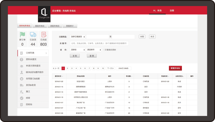Click 注销 to log out
215x122 pixels.
(x=172, y=11)
